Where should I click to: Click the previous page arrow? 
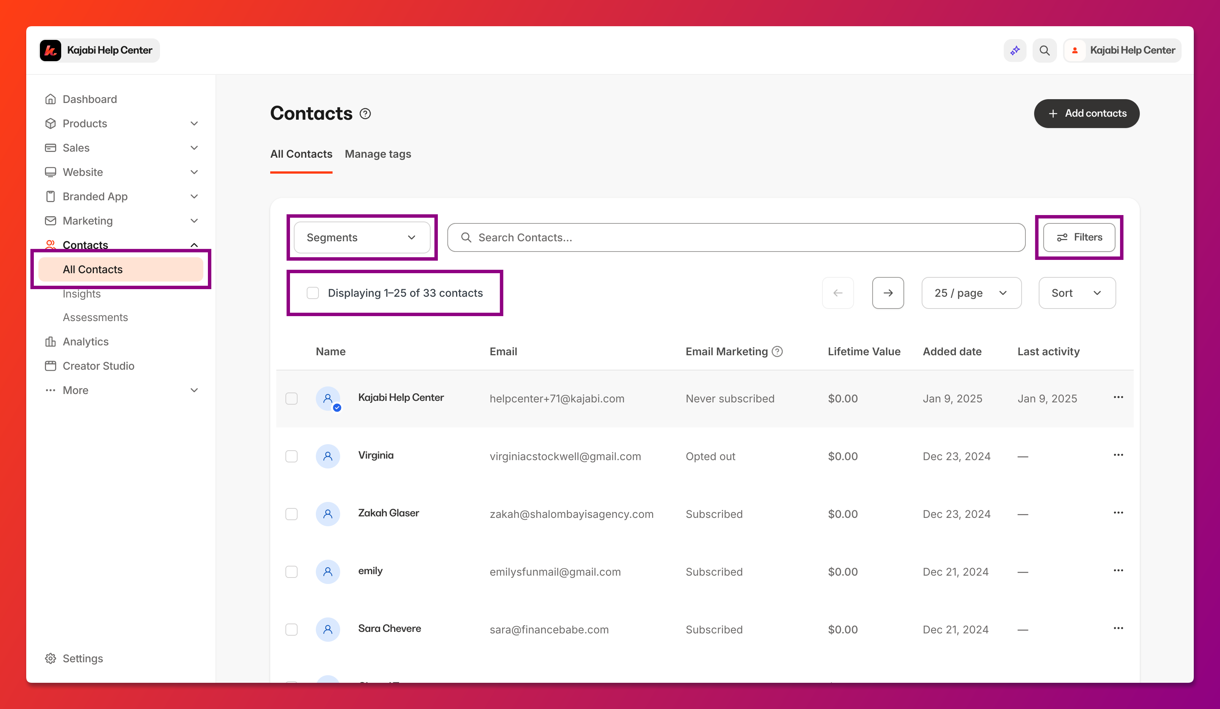click(838, 293)
